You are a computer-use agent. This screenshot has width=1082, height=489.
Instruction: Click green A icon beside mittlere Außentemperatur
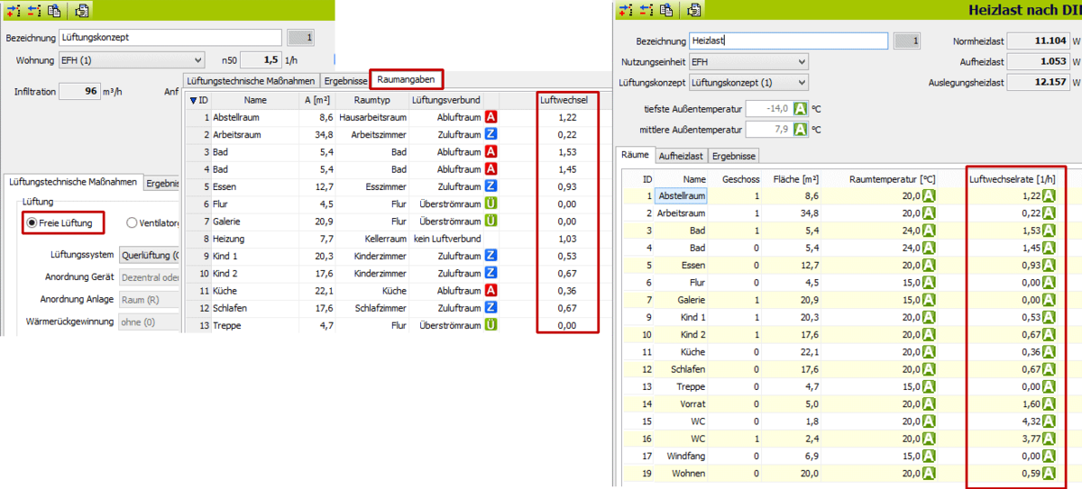pyautogui.click(x=799, y=129)
